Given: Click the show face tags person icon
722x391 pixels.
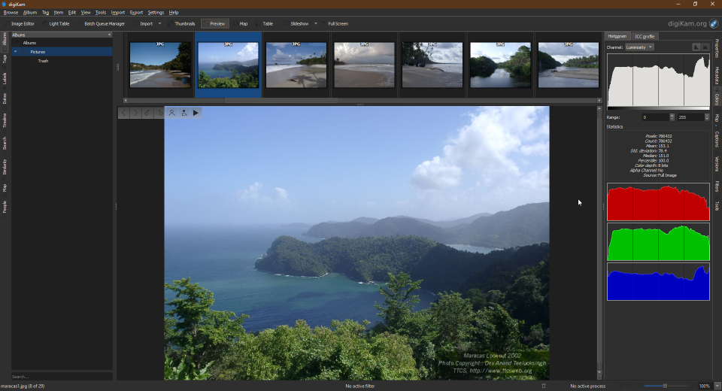Looking at the screenshot, I should [x=172, y=113].
